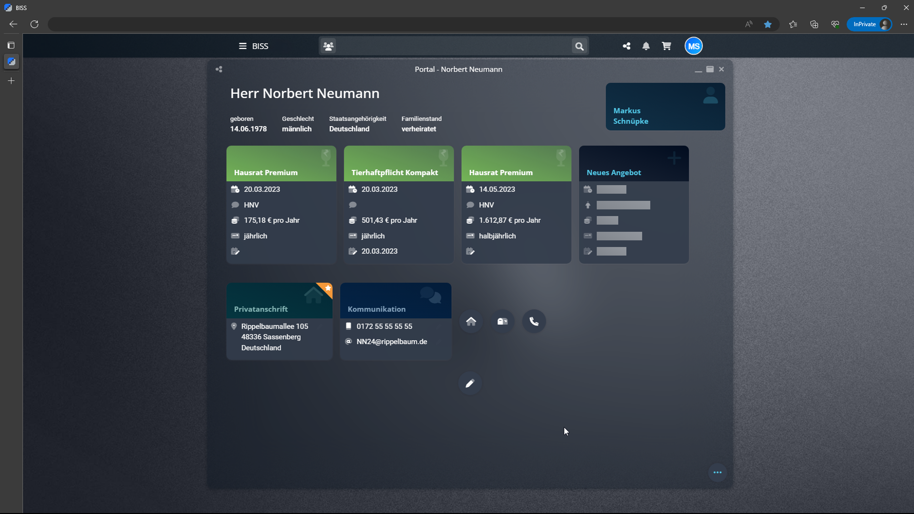
Task: Open the MS user avatar menu
Action: 694,46
